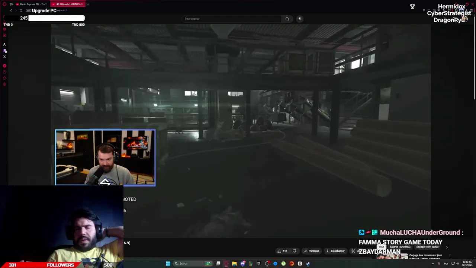Open uTorrent from the taskbar

[283, 264]
